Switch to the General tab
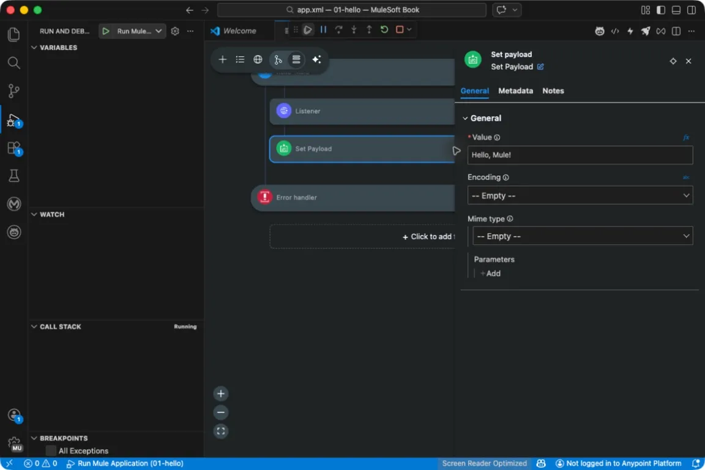The image size is (705, 470). [x=474, y=91]
